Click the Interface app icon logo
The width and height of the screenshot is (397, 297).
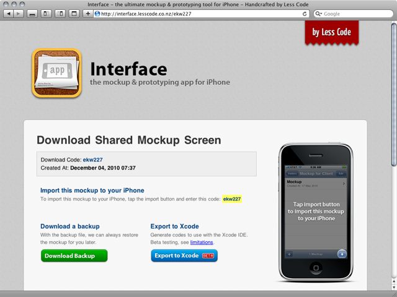pyautogui.click(x=56, y=73)
